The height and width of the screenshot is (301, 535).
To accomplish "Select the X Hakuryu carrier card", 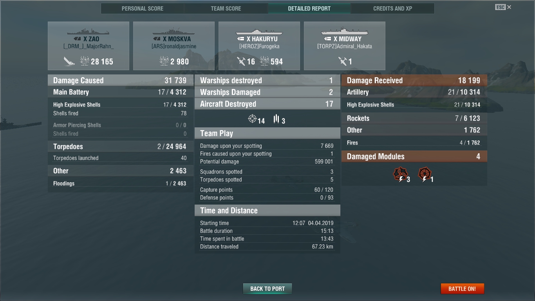I will coord(259,46).
